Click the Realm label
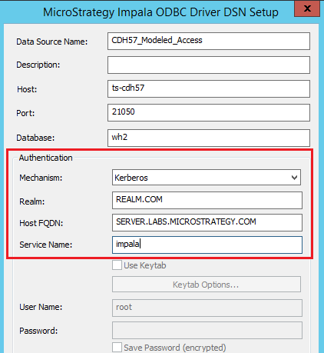The height and width of the screenshot is (353, 324). [x=31, y=201]
